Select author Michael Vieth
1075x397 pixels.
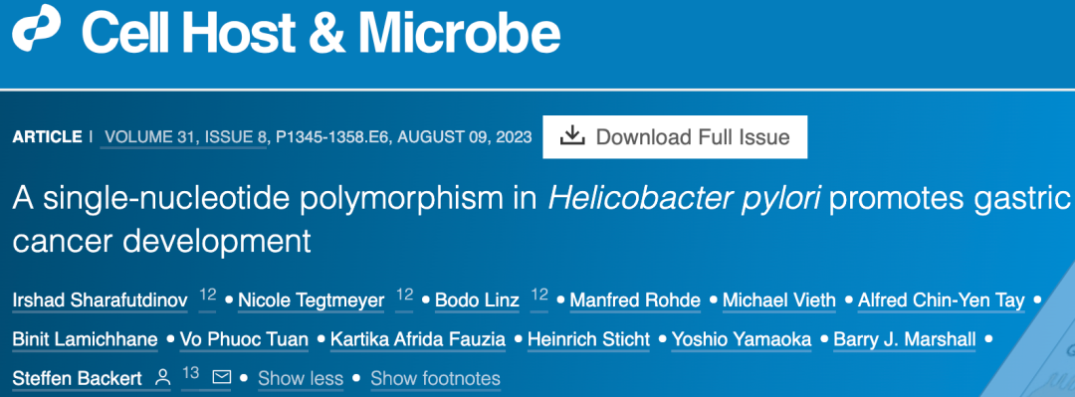point(779,300)
